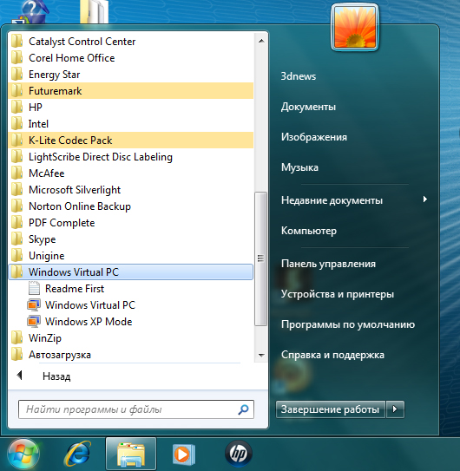Expand the Futuremark folder
Image resolution: width=460 pixels, height=471 pixels.
pyautogui.click(x=131, y=91)
